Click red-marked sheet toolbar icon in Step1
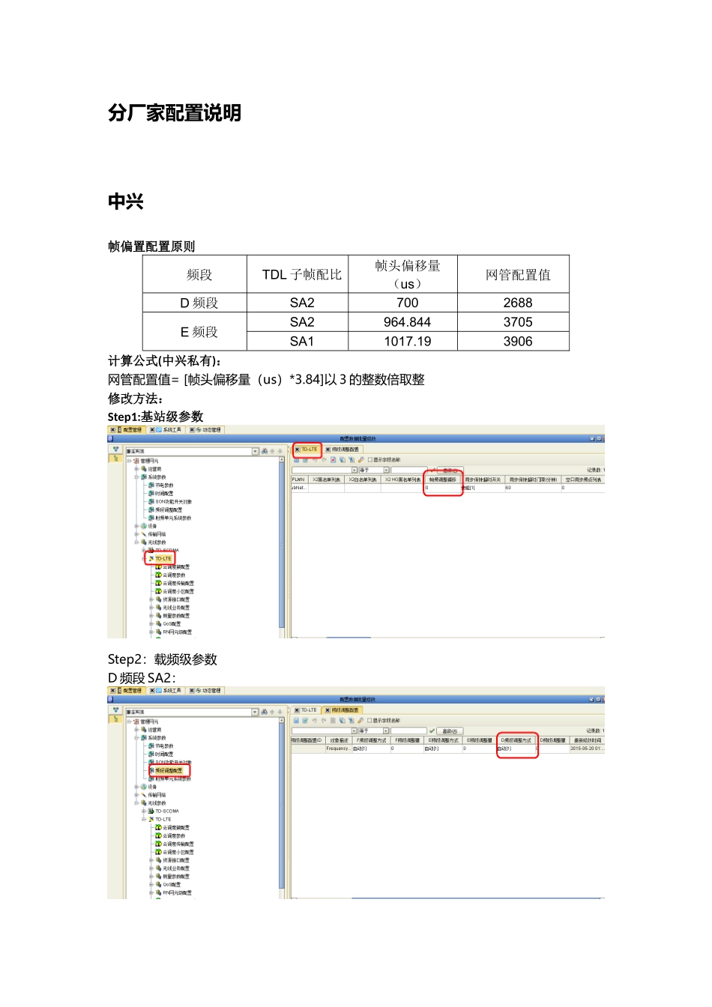The width and height of the screenshot is (712, 1007). pyautogui.click(x=333, y=459)
